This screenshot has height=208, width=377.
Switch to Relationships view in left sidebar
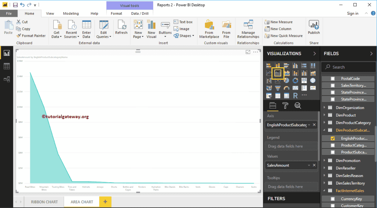coord(7,79)
